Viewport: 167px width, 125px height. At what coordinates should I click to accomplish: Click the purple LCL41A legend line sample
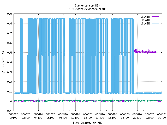155,17
